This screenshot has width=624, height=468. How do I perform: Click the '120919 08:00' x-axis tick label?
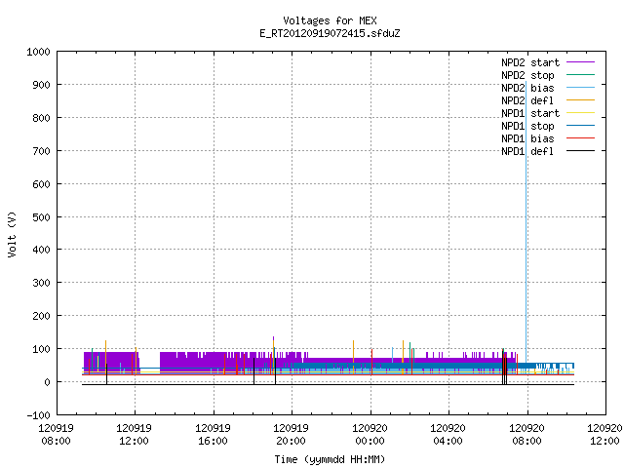[x=57, y=435]
